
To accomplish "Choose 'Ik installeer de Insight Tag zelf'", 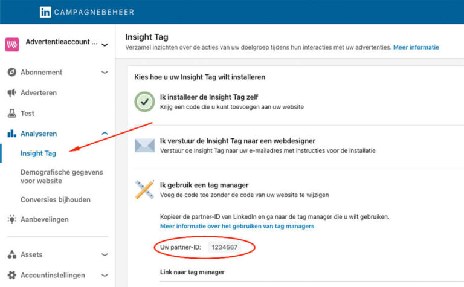I will click(209, 97).
